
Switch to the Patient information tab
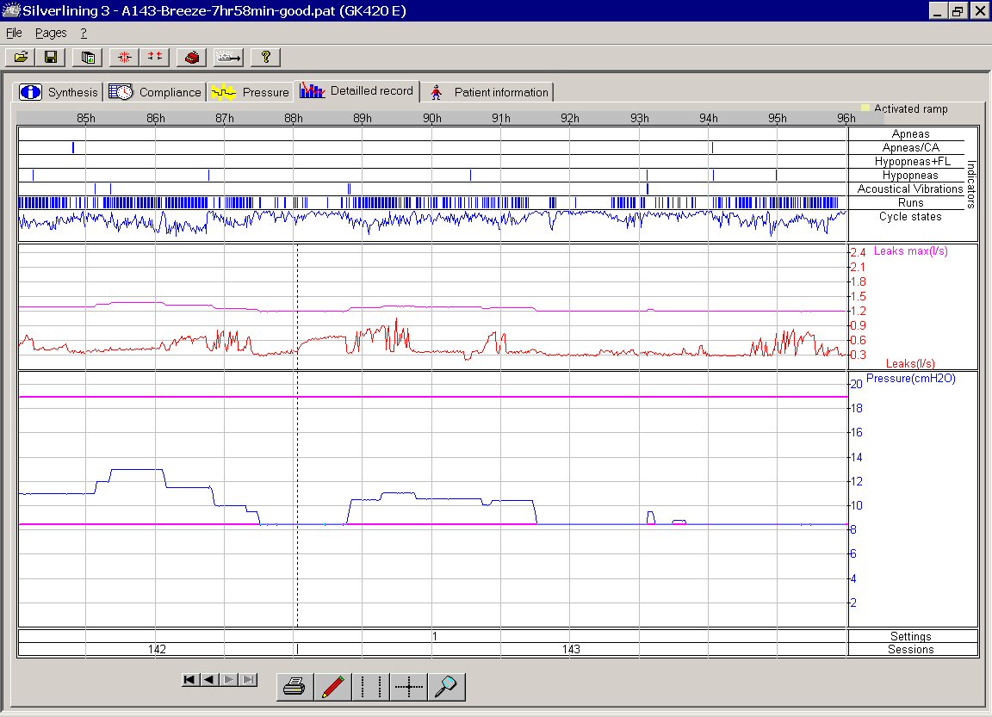point(488,92)
